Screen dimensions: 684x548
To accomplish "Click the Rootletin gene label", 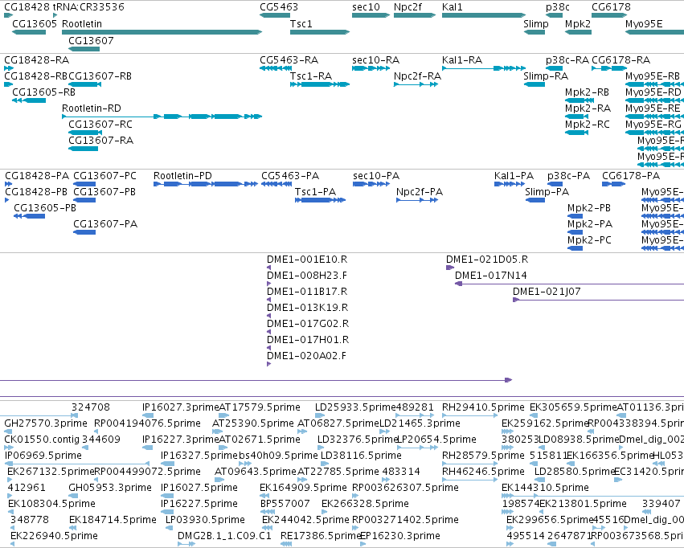I will (x=81, y=24).
